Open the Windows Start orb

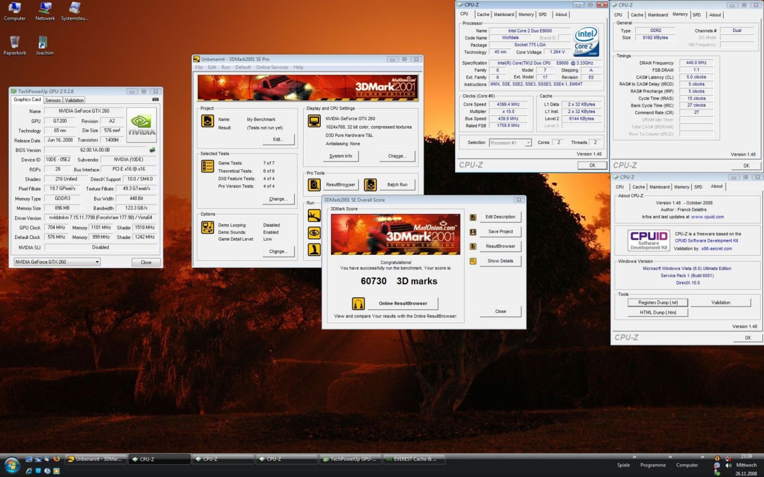12,465
